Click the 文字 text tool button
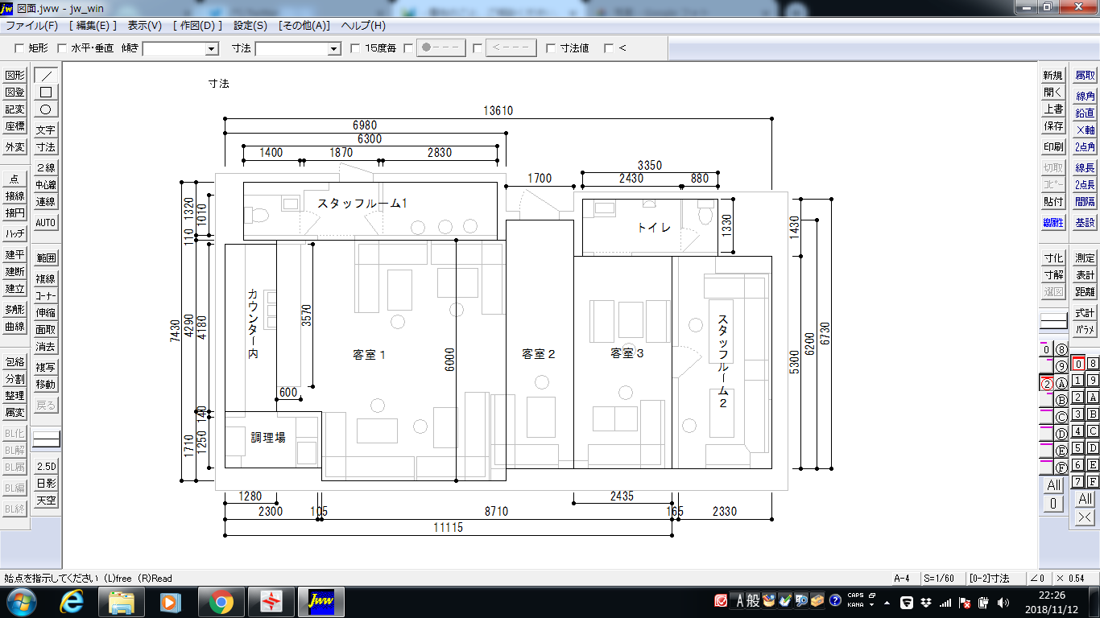Viewport: 1100px width, 618px height. [x=46, y=130]
